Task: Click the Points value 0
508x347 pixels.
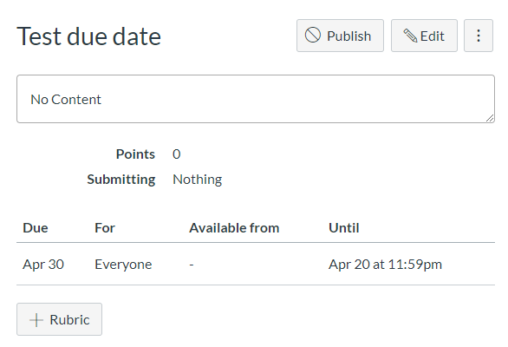Action: (177, 154)
